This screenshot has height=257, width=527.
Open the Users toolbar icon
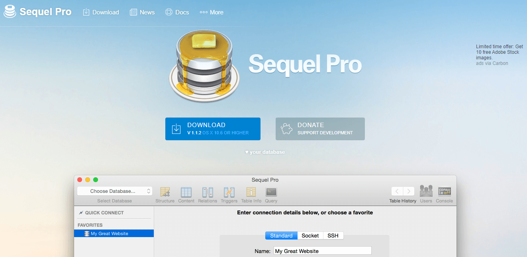(426, 194)
